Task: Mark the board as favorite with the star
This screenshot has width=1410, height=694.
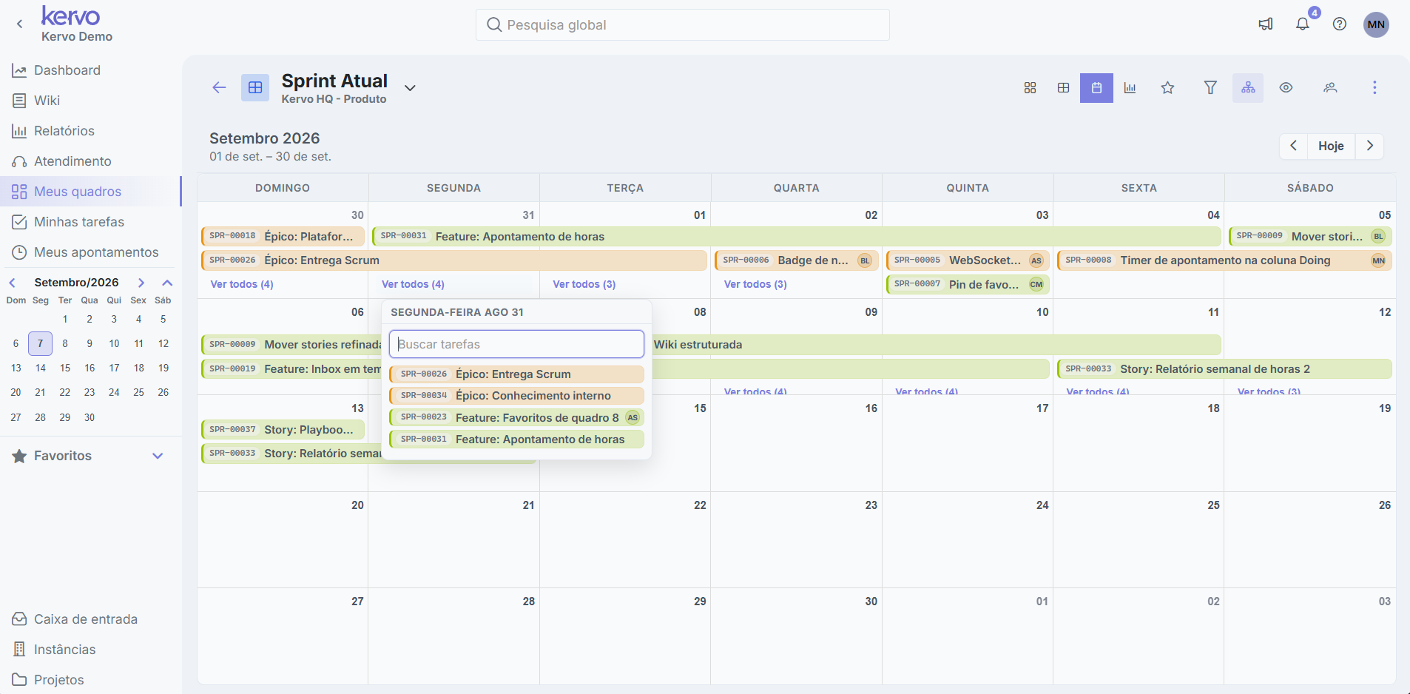Action: click(1167, 88)
